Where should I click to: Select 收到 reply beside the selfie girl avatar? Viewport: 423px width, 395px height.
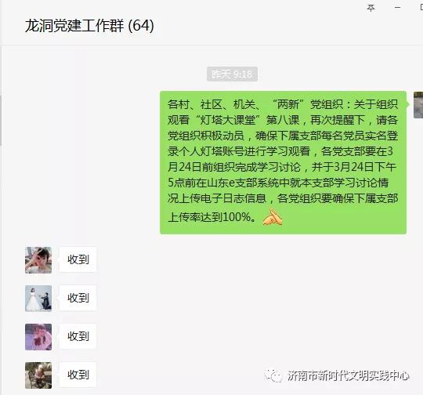pyautogui.click(x=78, y=259)
